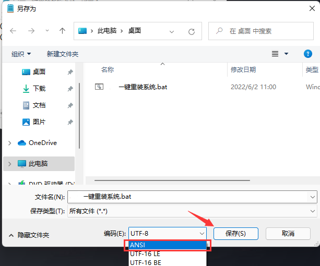
Task: Select OneDrive in the navigation pane
Action: [x=43, y=143]
